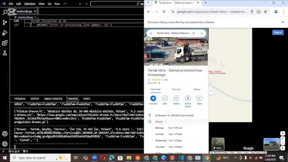Save Tartak Iskra place
The height and width of the screenshot is (162, 288).
coord(165,100)
